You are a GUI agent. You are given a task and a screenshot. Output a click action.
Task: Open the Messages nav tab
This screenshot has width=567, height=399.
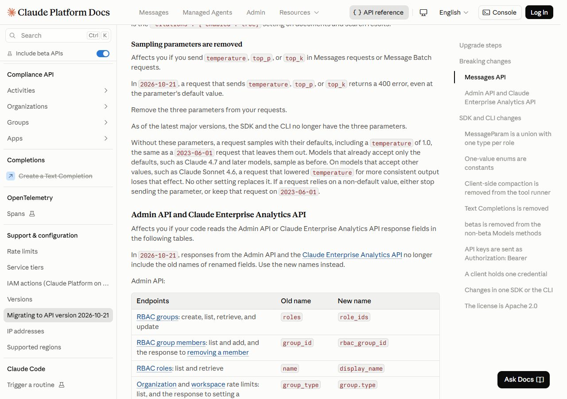tap(154, 12)
